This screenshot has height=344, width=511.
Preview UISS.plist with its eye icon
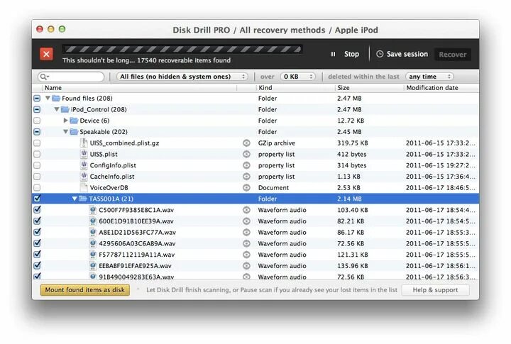coord(246,154)
